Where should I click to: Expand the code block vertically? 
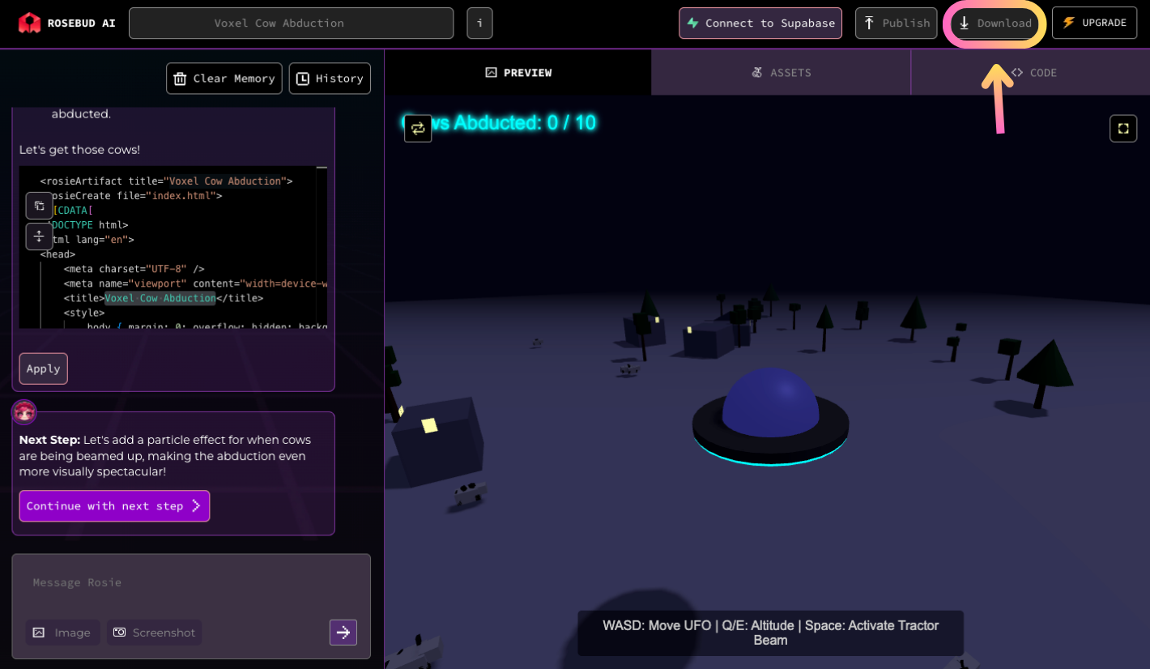(x=39, y=236)
